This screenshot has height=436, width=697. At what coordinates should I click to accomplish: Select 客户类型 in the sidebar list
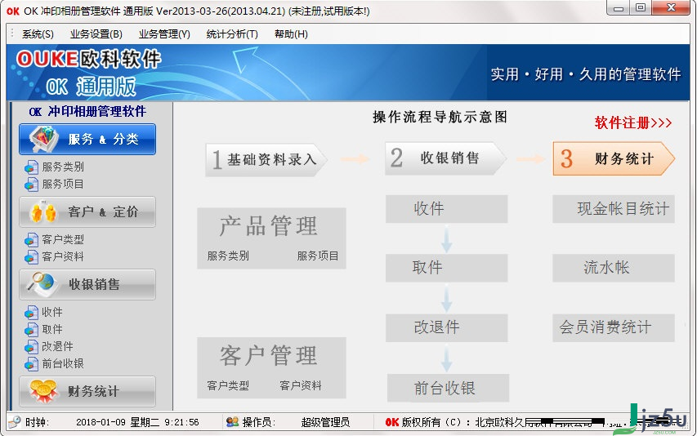(x=63, y=239)
